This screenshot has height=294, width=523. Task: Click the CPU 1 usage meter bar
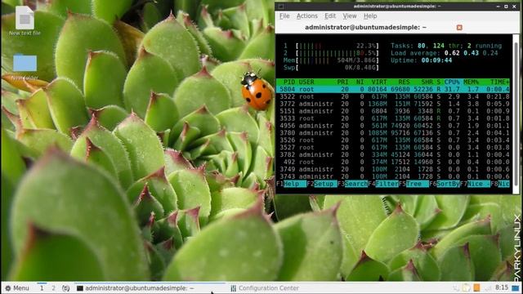[337, 46]
